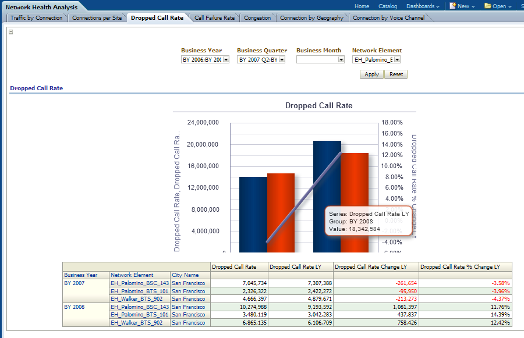
Task: Click the value 758,426
Action: 408,322
